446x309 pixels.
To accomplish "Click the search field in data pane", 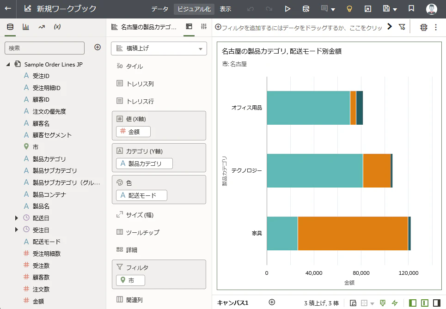I will pos(45,48).
